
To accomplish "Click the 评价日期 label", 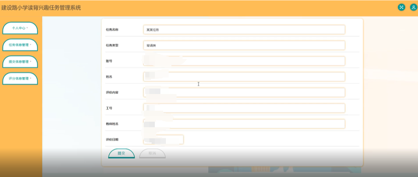I will [112, 140].
